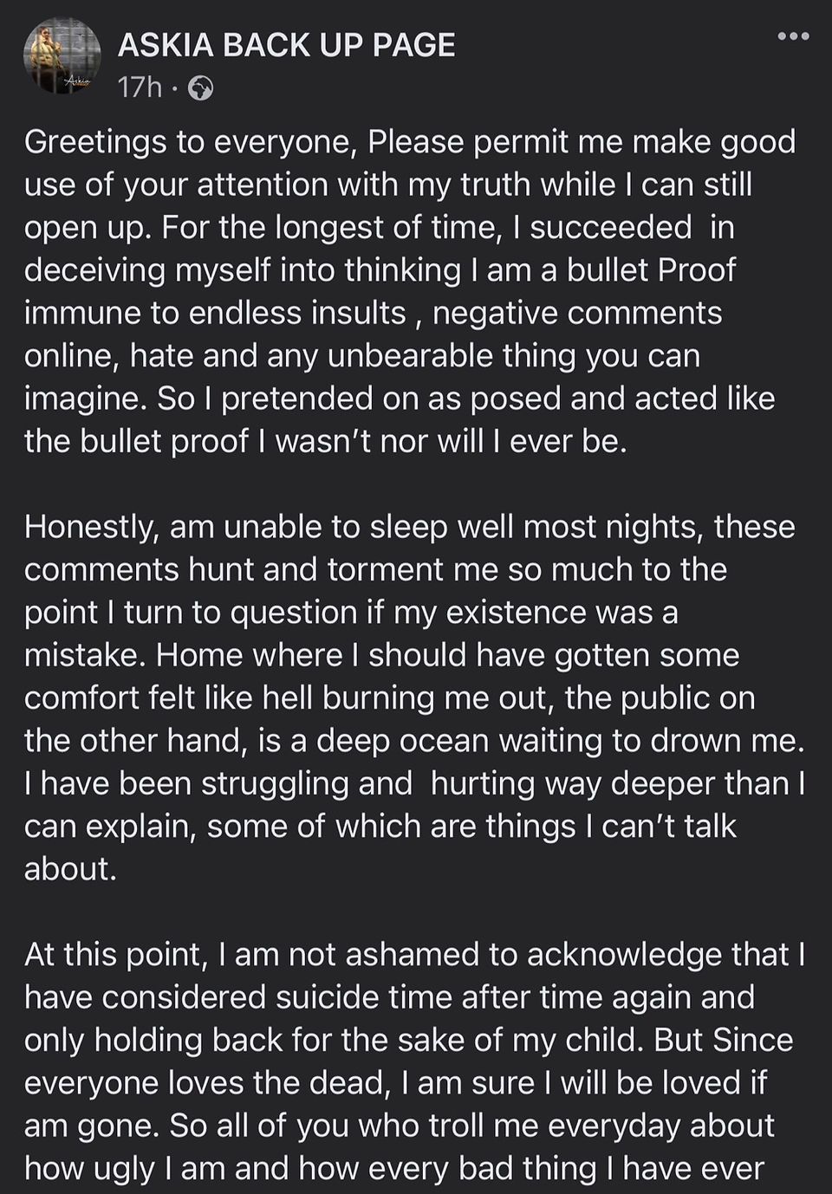
Task: Click the line 'only holding back for the sake of my child'
Action: (408, 1040)
